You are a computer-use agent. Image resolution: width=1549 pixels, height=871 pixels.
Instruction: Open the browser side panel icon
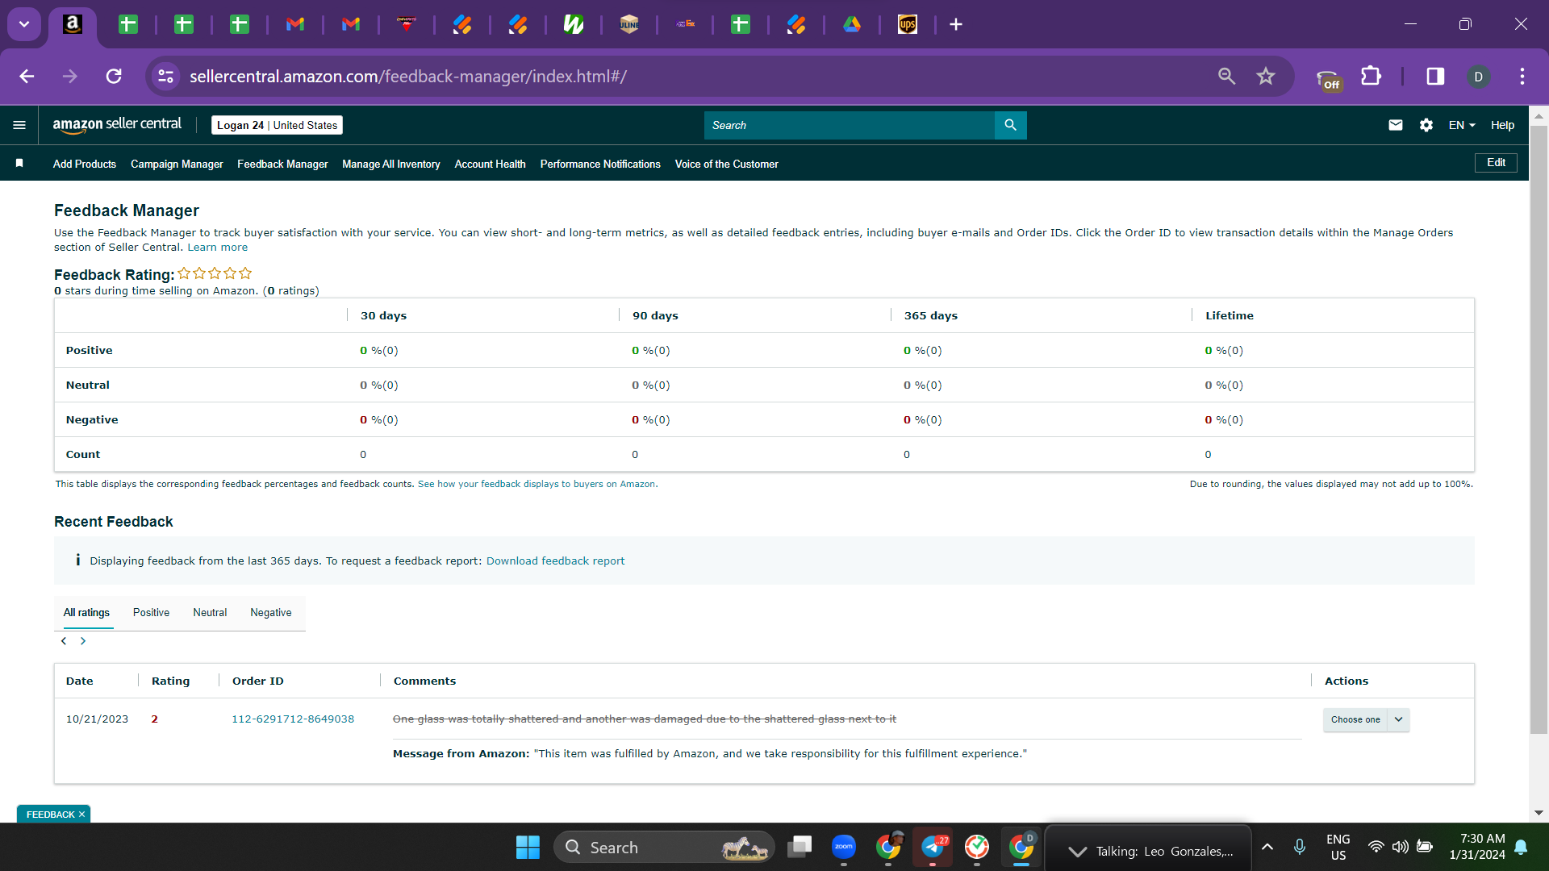(x=1435, y=77)
